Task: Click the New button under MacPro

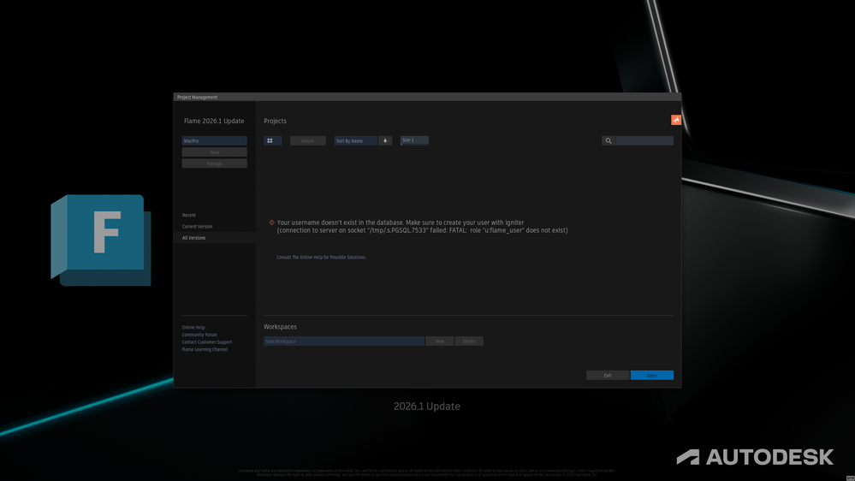Action: tap(214, 152)
